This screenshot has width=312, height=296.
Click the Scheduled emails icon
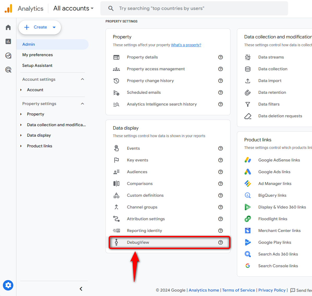point(117,92)
